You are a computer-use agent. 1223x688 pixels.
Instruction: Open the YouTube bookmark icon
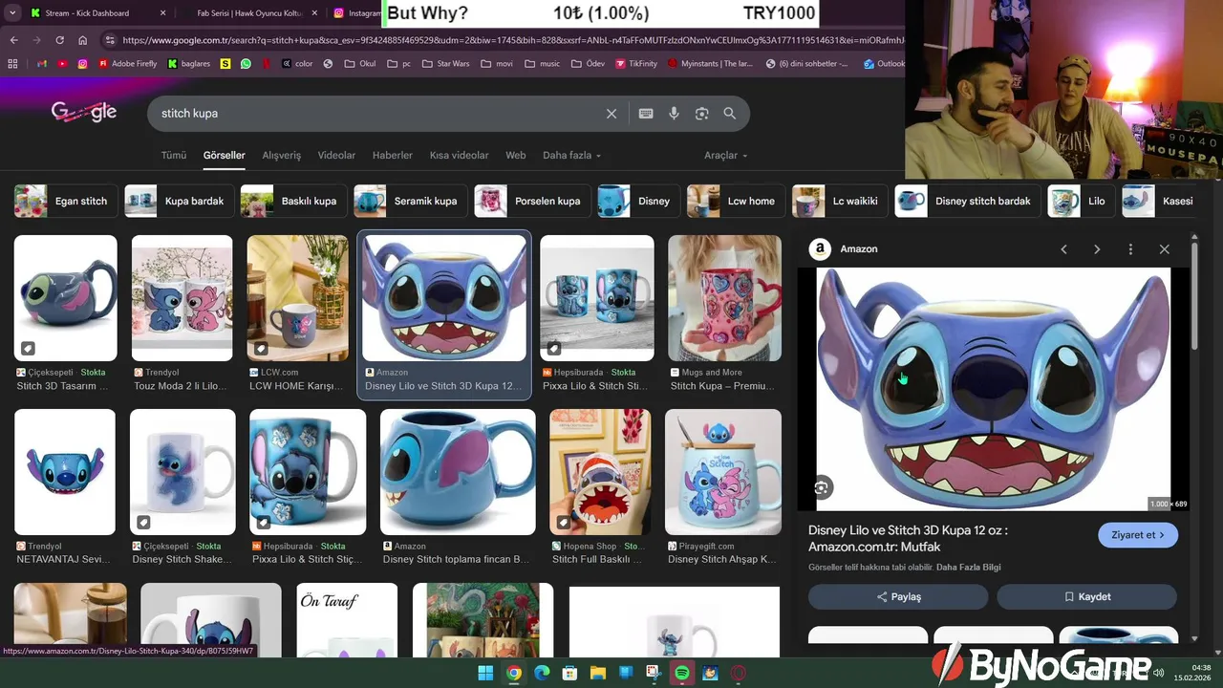62,64
